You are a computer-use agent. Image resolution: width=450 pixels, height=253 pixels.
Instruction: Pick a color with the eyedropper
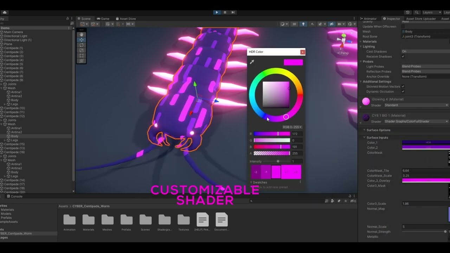pos(252,62)
